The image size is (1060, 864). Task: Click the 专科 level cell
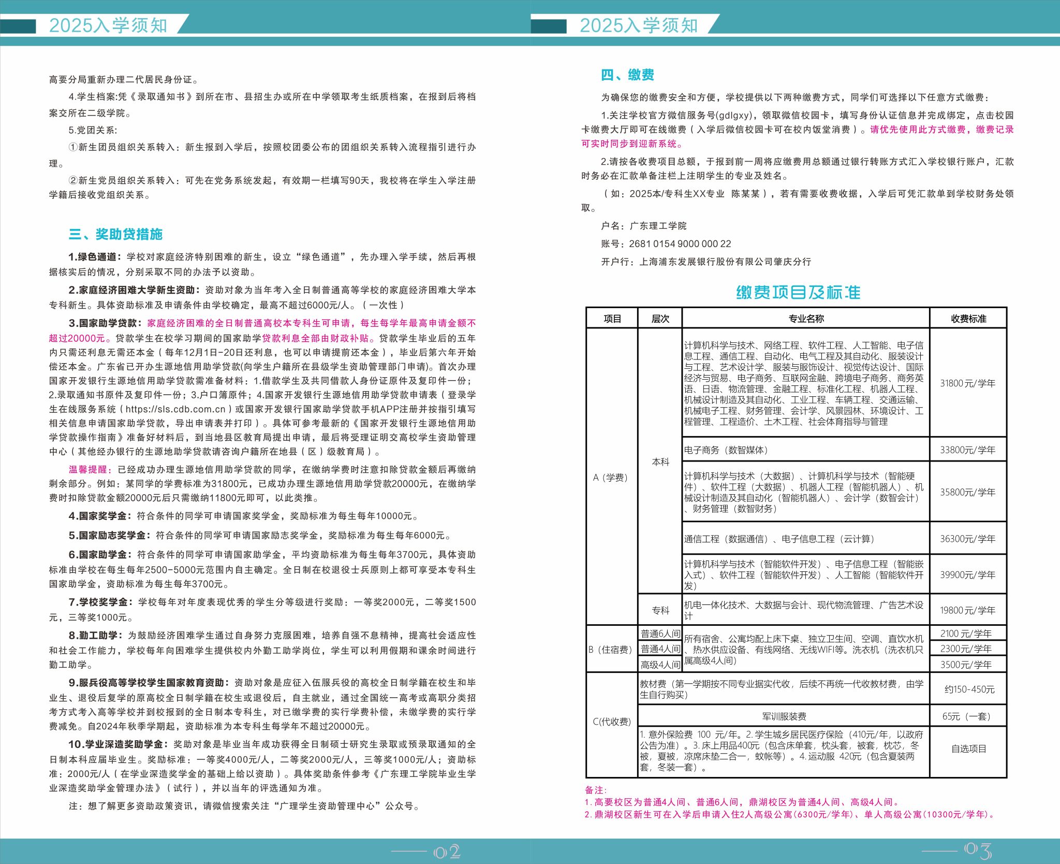[660, 610]
